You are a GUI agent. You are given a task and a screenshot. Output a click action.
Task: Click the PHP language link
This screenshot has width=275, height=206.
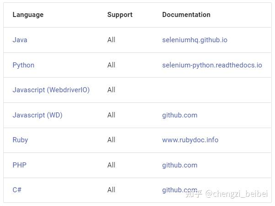19,165
